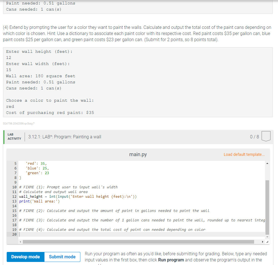This screenshot has width=278, height=265.
Task: Click the resize handle in the editor corner
Action: (267, 242)
